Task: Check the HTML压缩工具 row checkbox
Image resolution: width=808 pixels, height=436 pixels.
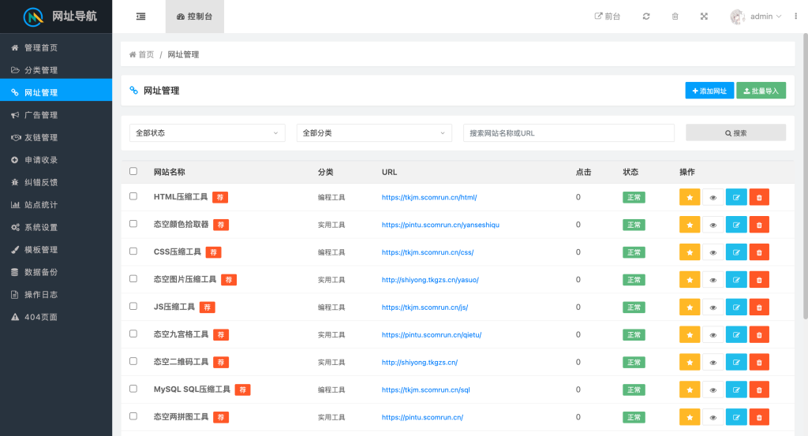Action: (x=133, y=196)
